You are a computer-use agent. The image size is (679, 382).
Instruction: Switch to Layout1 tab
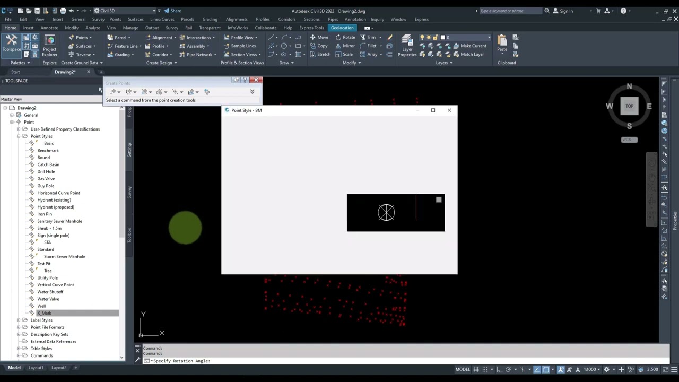coord(36,368)
